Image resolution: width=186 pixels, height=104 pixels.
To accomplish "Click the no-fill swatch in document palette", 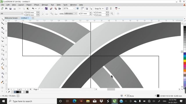I will click(x=13, y=92).
